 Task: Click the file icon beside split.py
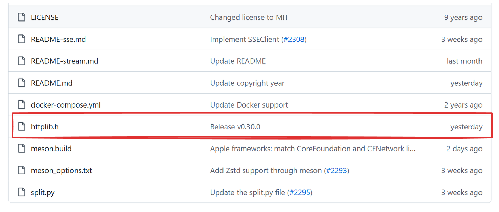tap(22, 192)
